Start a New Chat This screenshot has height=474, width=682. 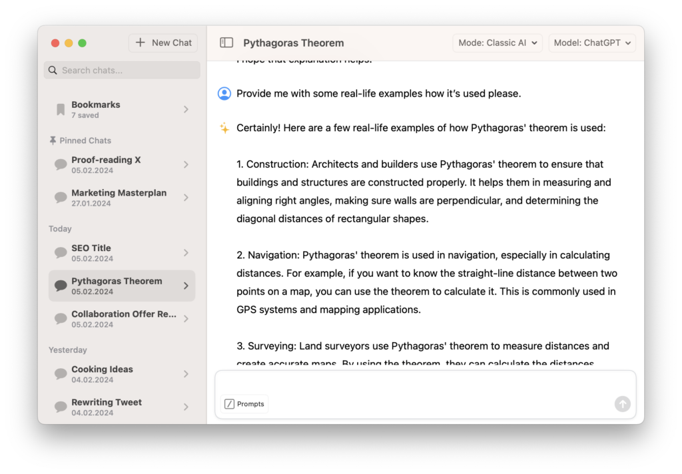coord(163,43)
